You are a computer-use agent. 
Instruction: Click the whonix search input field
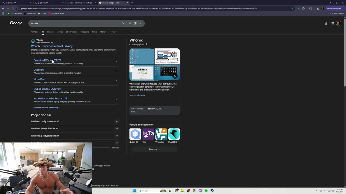pos(76,23)
